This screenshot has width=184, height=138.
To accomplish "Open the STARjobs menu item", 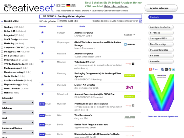I will coord(161,33).
